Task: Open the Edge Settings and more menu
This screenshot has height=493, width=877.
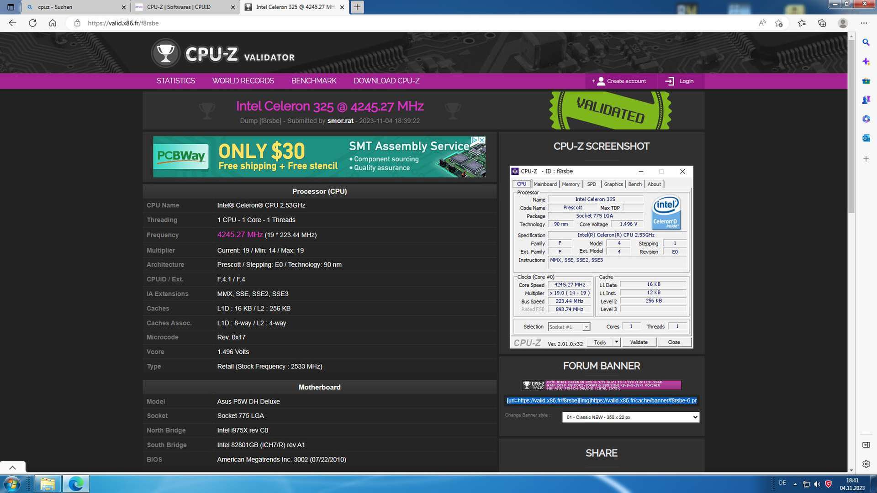Action: click(x=864, y=23)
